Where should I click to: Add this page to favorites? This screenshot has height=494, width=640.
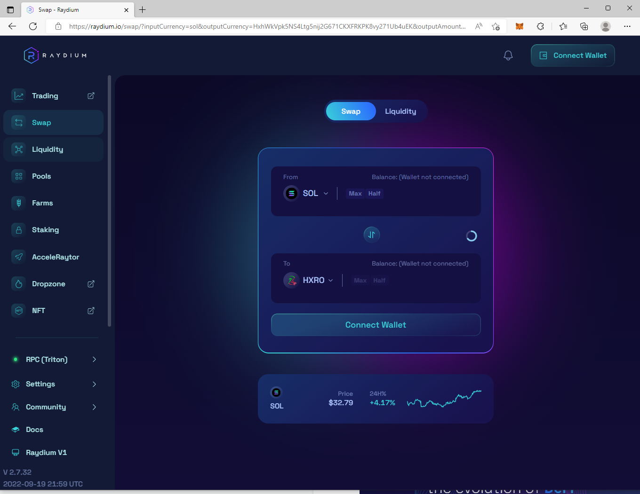pyautogui.click(x=496, y=26)
